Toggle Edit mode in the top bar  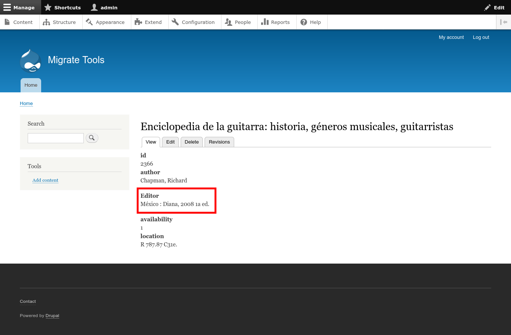click(x=494, y=7)
